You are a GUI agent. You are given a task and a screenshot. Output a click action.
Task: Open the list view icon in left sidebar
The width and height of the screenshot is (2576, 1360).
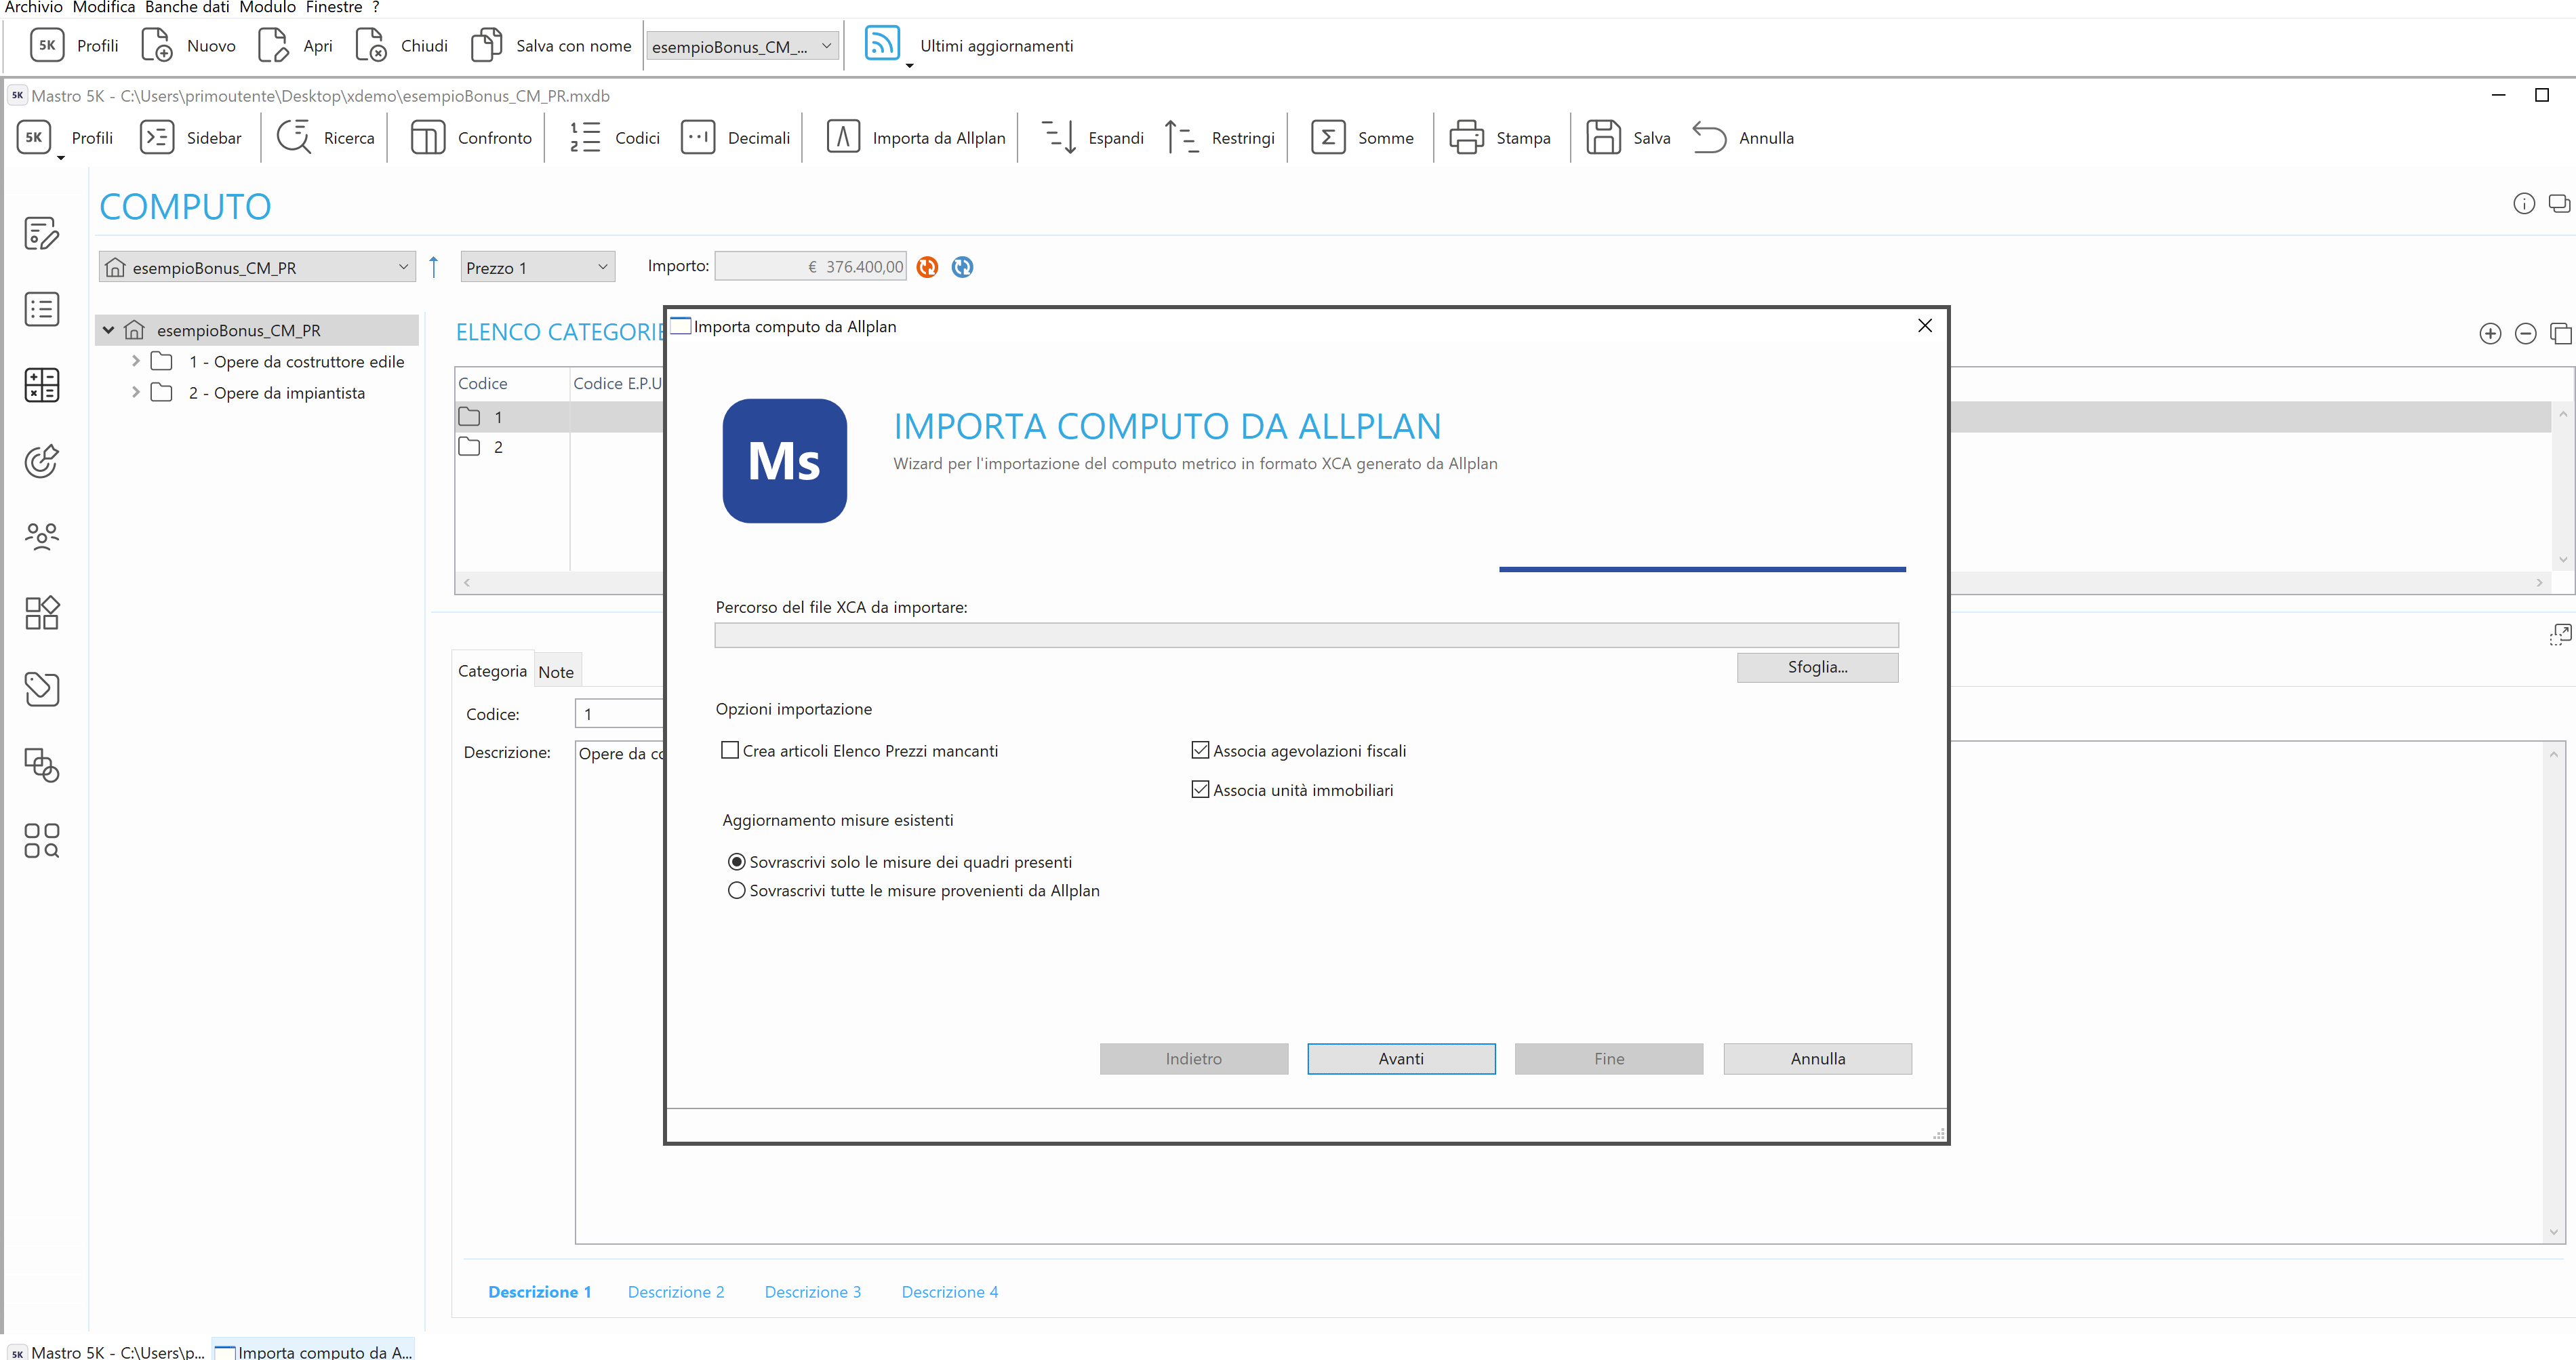coord(42,310)
